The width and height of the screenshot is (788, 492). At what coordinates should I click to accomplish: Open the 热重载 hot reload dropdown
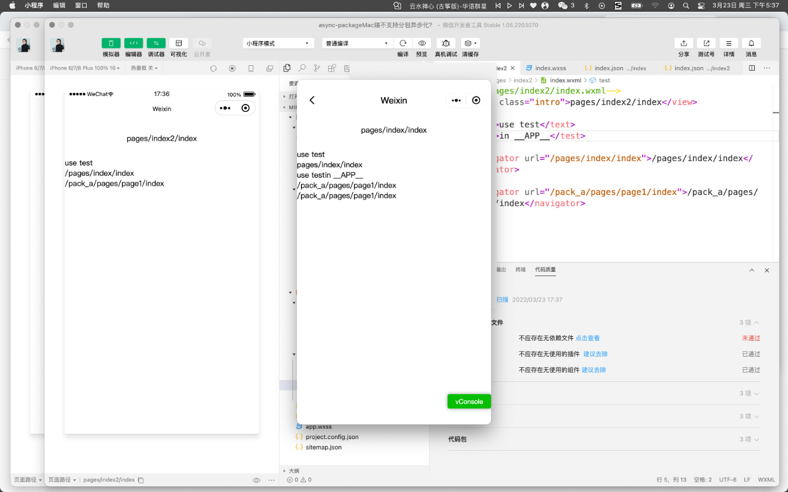145,68
